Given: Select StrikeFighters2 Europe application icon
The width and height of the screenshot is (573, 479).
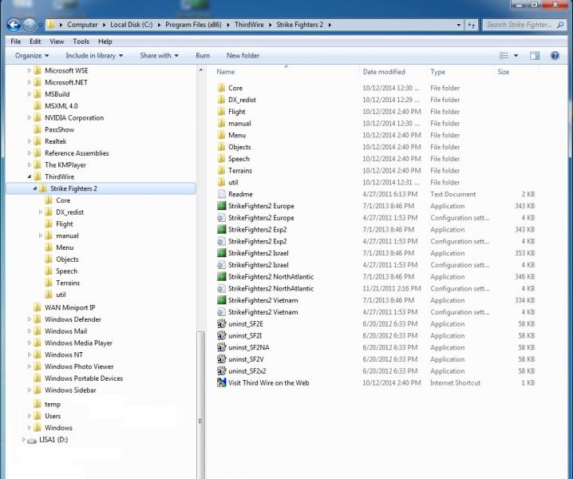Looking at the screenshot, I should coord(221,206).
